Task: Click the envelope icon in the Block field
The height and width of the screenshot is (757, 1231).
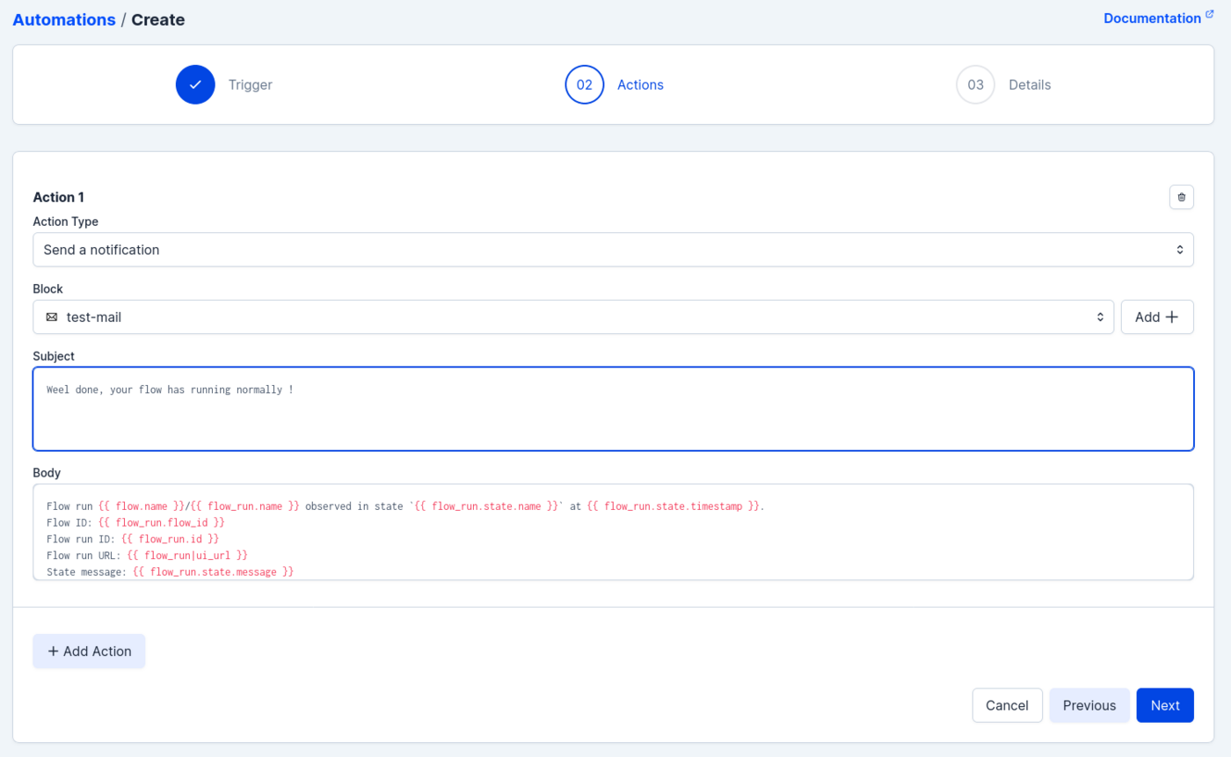Action: (52, 317)
